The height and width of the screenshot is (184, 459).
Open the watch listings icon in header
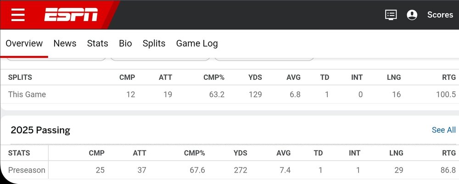pos(391,15)
